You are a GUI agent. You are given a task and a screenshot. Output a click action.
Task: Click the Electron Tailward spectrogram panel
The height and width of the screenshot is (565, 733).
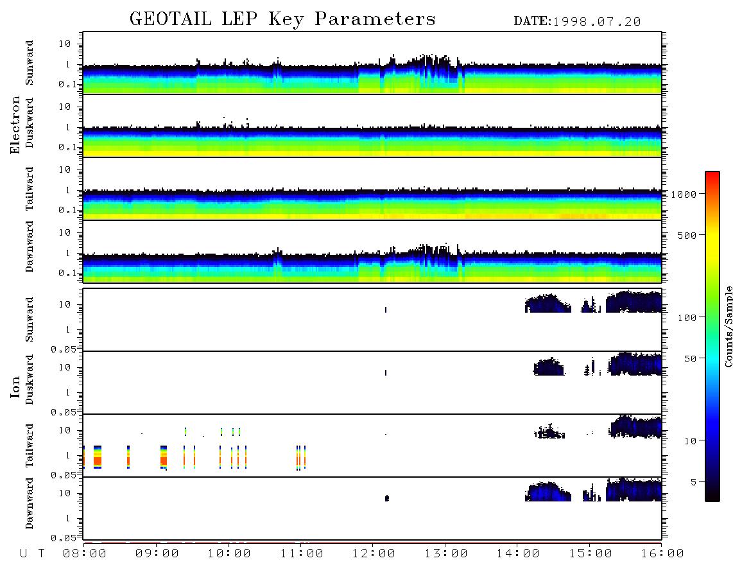coord(372,189)
